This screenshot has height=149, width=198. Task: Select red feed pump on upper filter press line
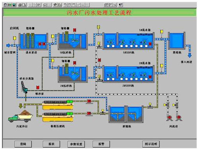tap(89, 101)
